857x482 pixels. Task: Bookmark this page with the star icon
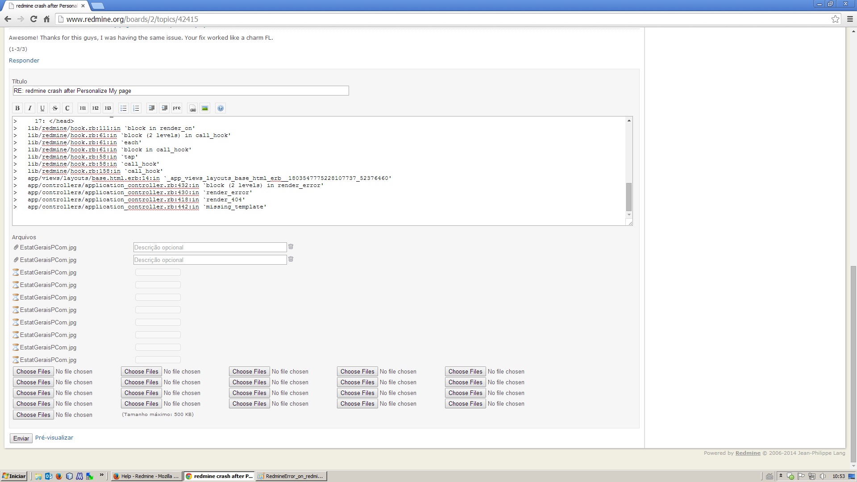835,19
